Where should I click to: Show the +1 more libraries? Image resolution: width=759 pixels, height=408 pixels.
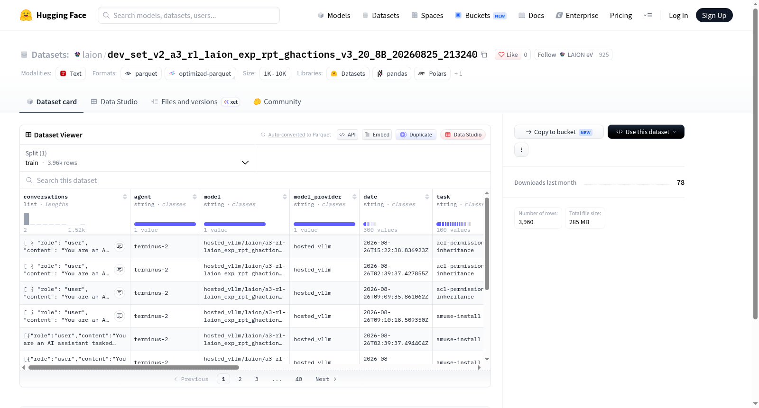click(458, 74)
